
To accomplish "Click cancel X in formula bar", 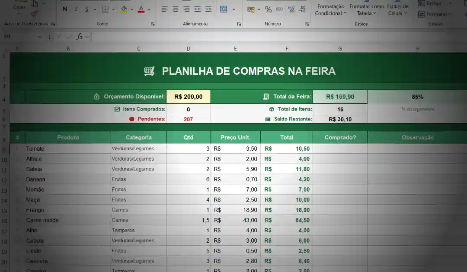I will coord(59,37).
